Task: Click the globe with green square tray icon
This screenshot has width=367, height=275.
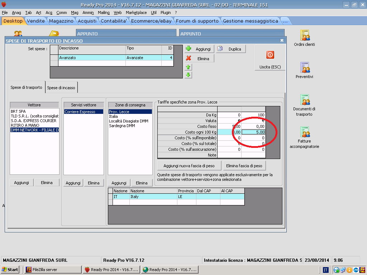Action: [337, 270]
